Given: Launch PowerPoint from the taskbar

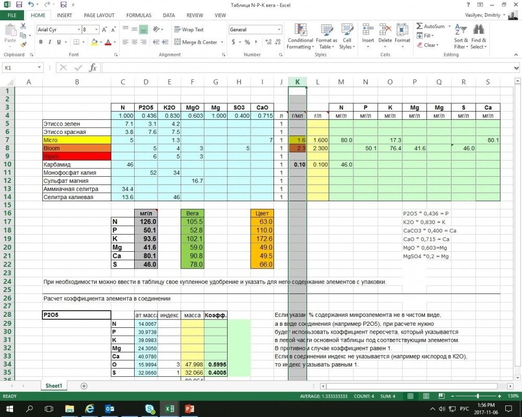Looking at the screenshot, I should (x=189, y=409).
